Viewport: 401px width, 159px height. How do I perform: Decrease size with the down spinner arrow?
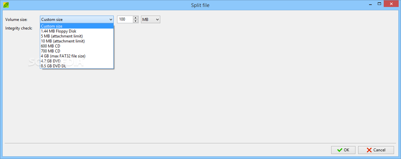(x=135, y=21)
